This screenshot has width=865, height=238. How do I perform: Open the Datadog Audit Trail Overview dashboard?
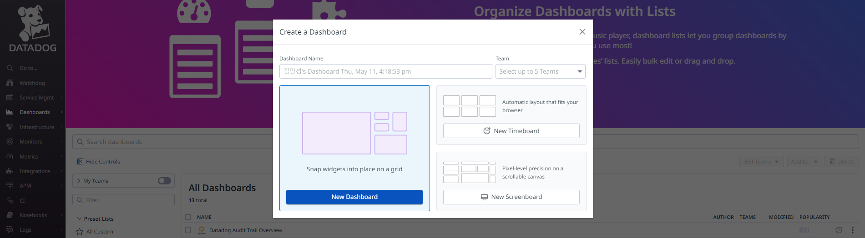click(246, 230)
